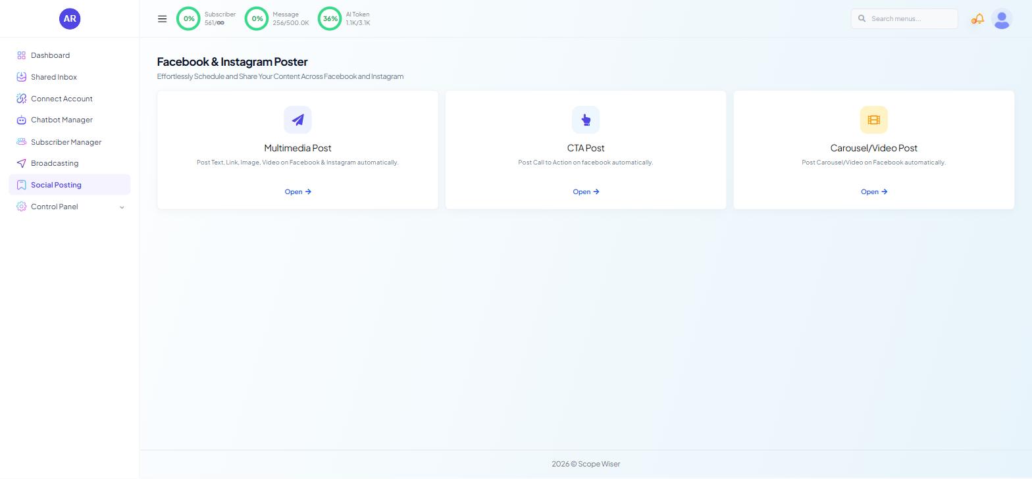Open the notifications bell
The image size is (1032, 479).
pos(978,19)
